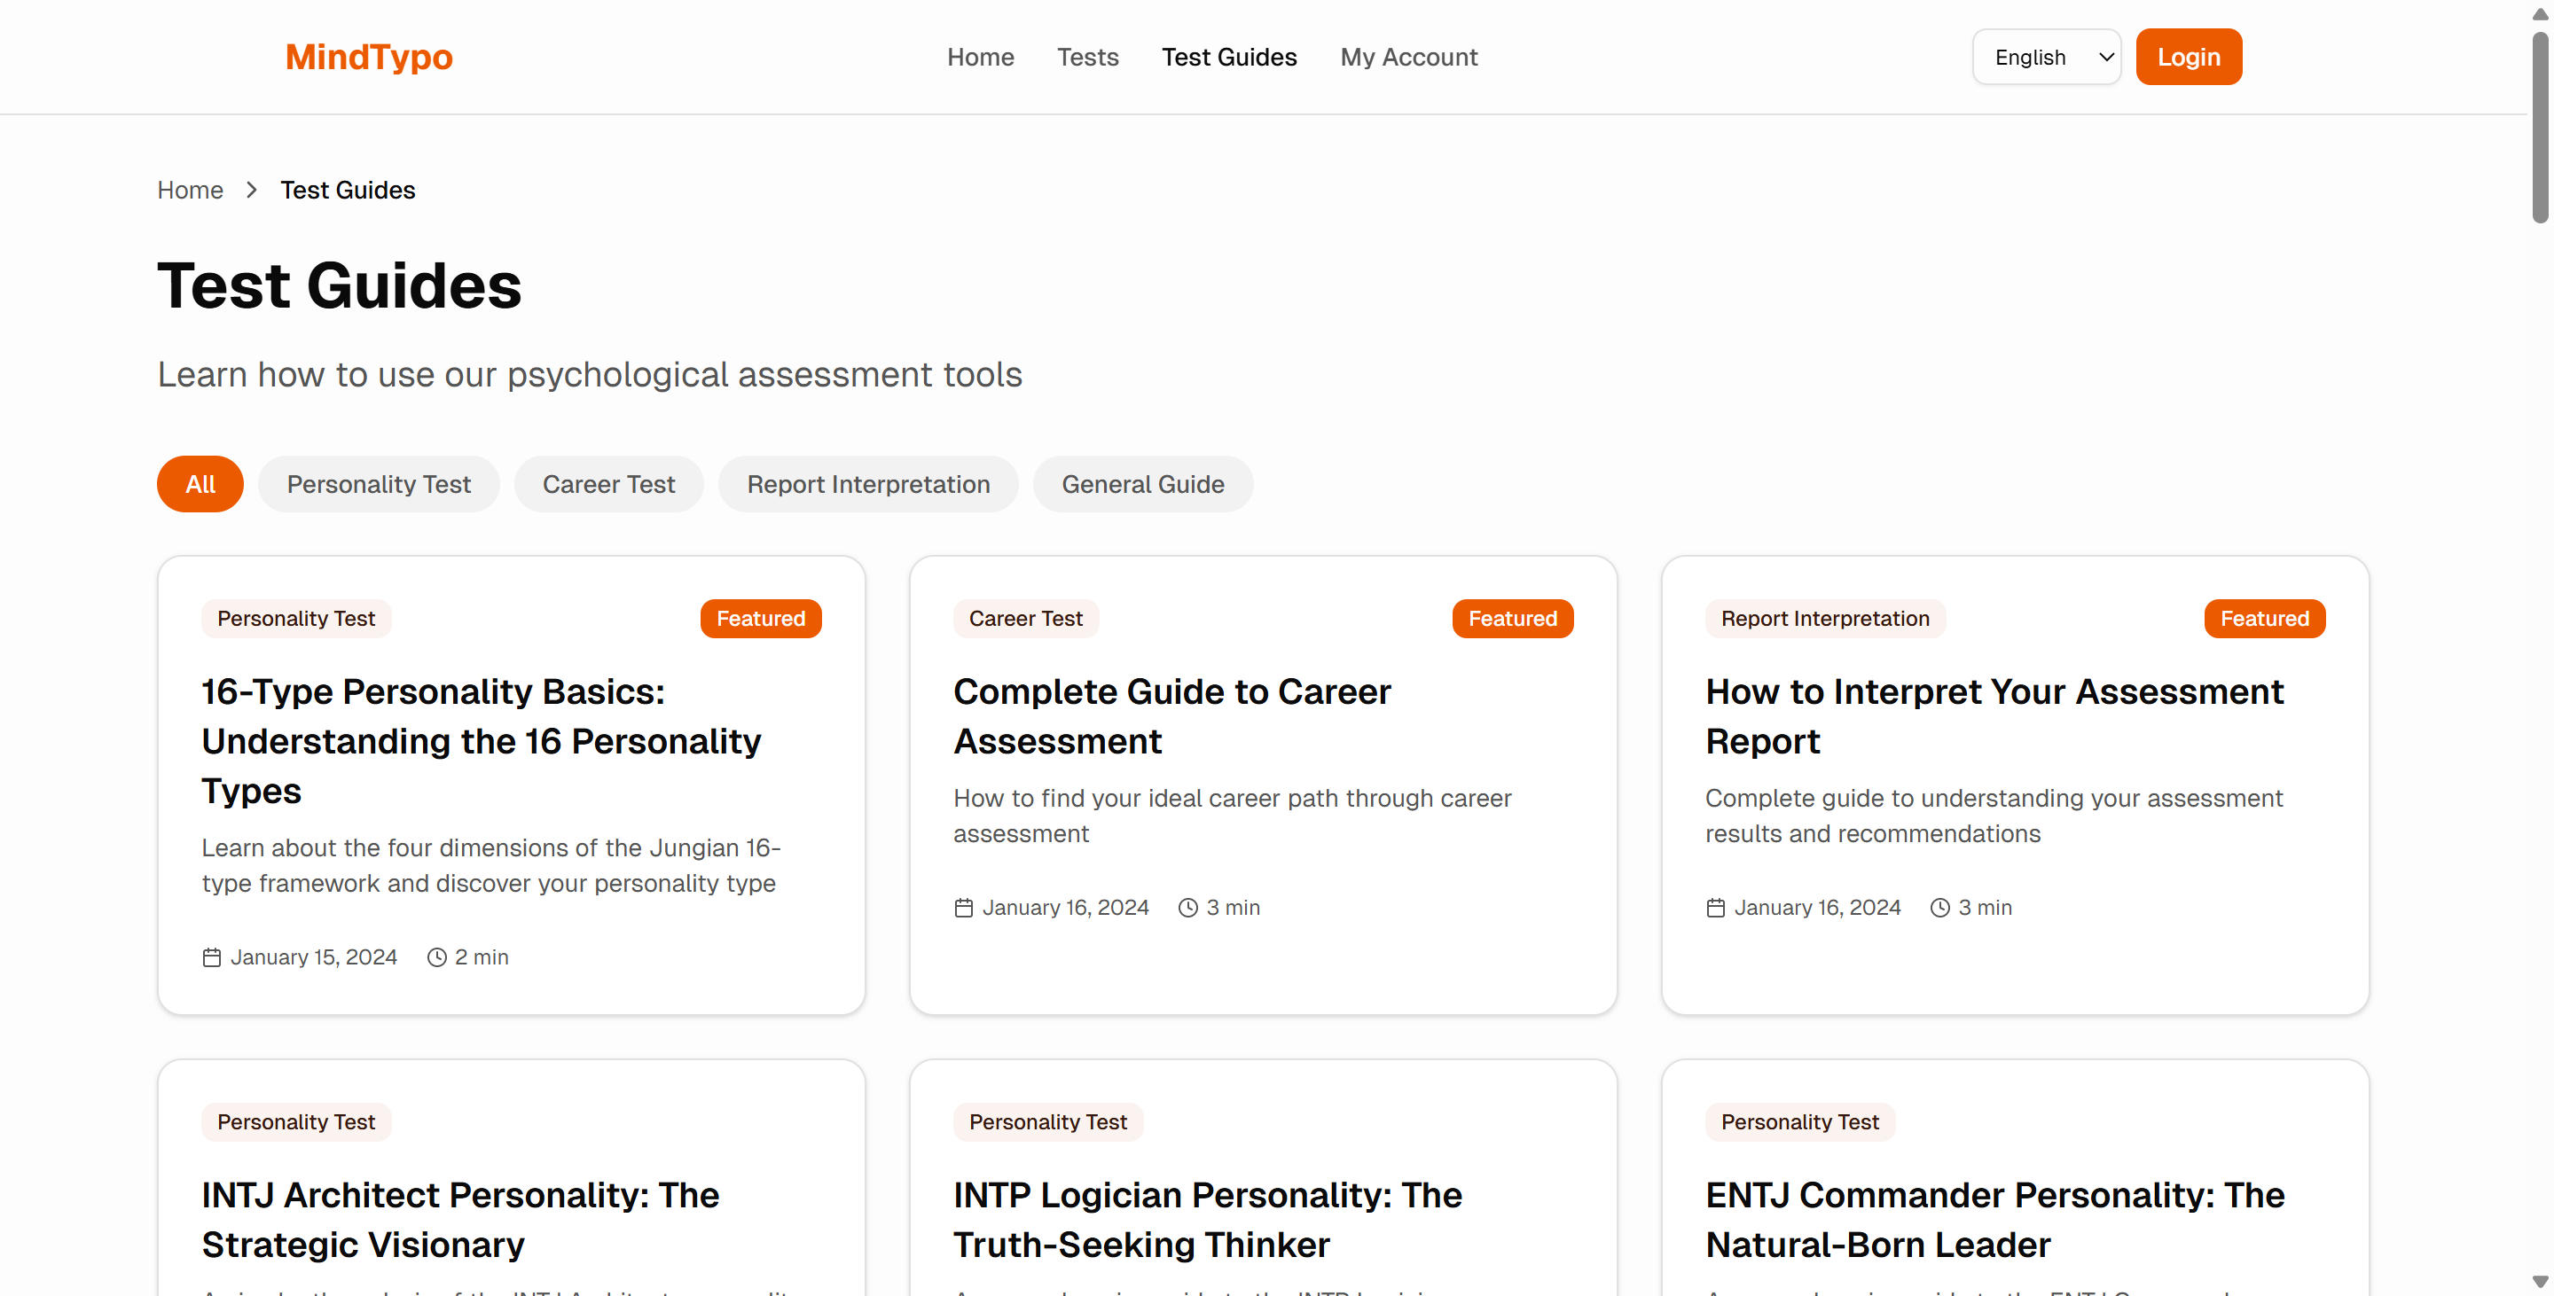The image size is (2554, 1296).
Task: Click clock icon on Assessment Report card
Action: coord(1940,908)
